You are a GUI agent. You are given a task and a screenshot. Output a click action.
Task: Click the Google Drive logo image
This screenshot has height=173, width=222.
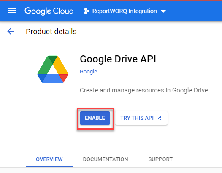(53, 69)
